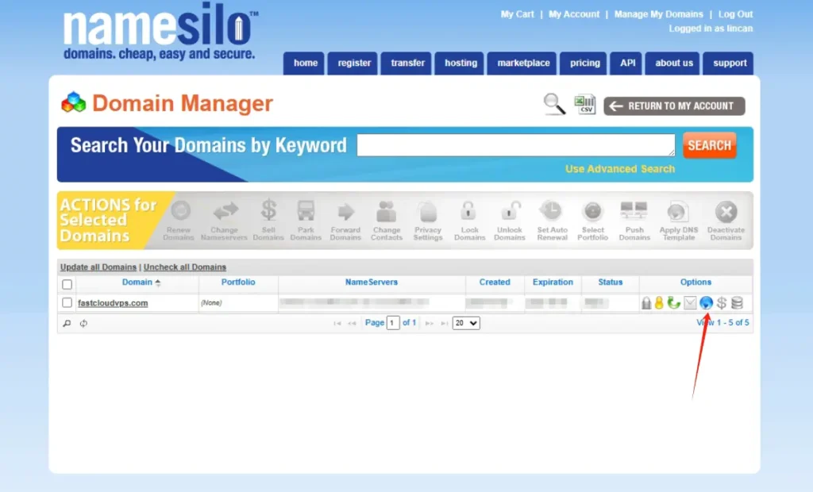Click the domain keyword search field
This screenshot has width=813, height=492.
click(515, 145)
